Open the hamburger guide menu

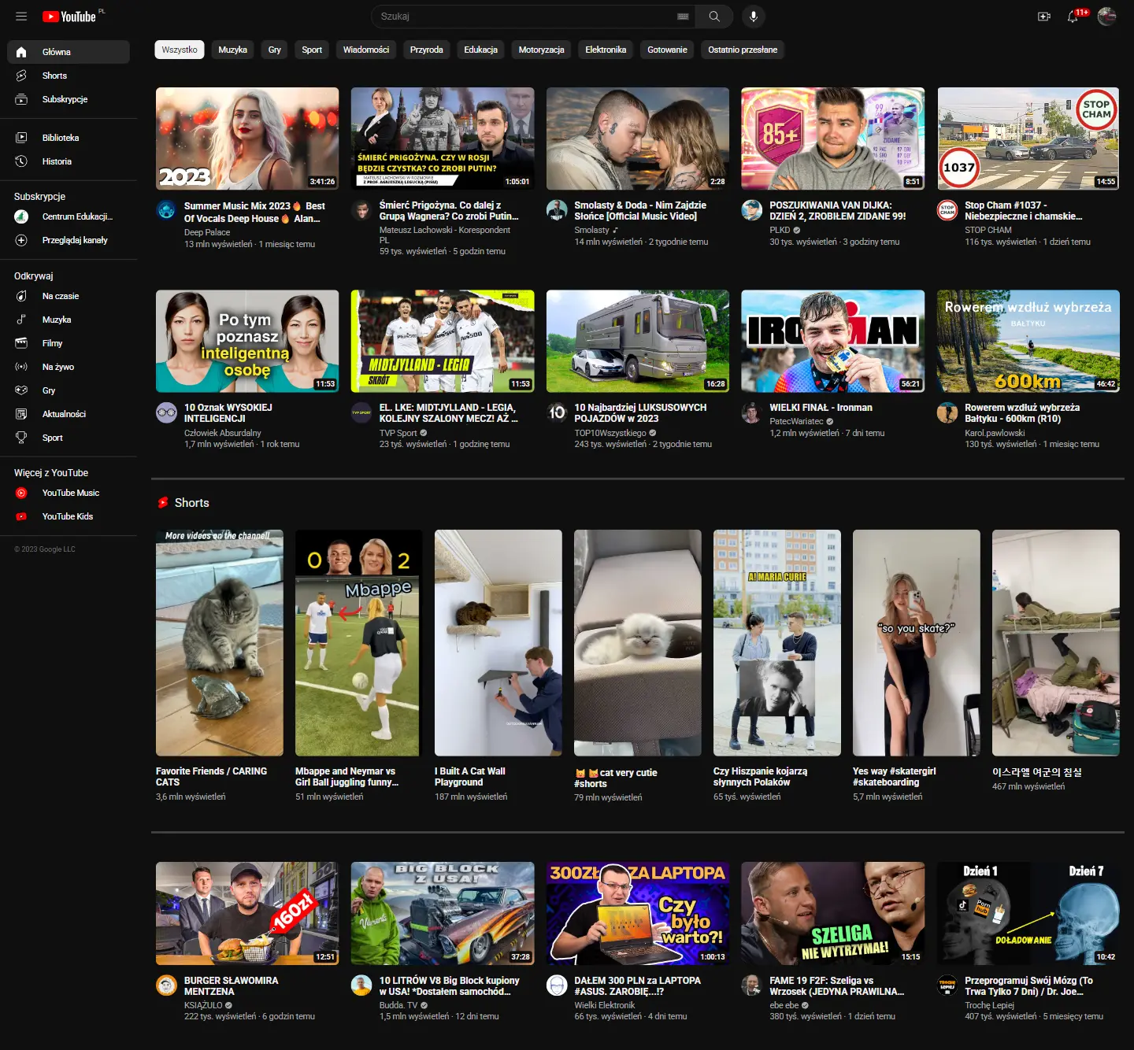point(21,17)
